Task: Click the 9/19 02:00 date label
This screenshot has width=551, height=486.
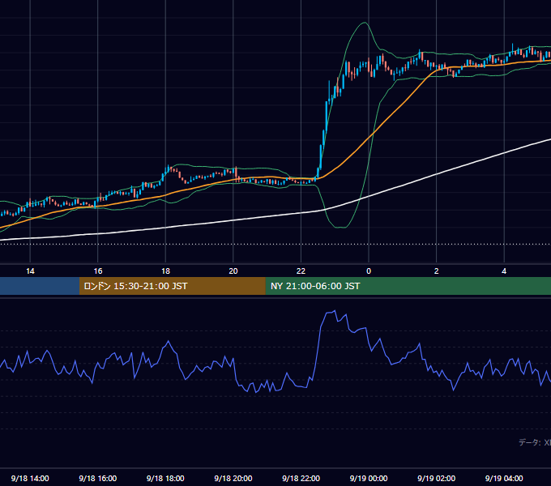Action: 437,478
